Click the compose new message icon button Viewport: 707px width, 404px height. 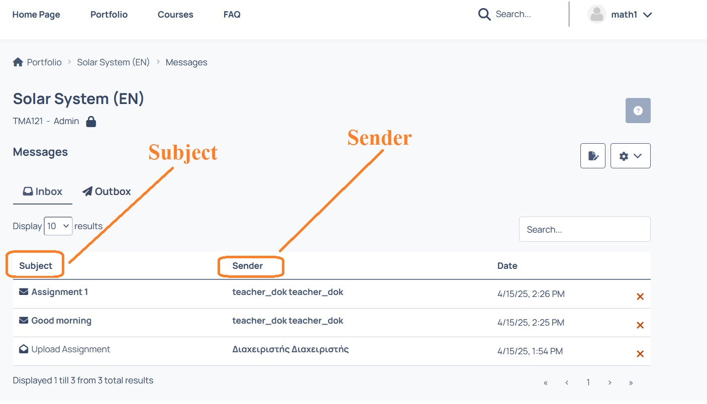pos(593,156)
